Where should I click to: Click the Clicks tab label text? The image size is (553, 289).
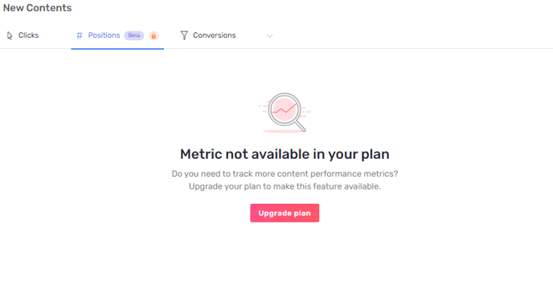(x=29, y=35)
